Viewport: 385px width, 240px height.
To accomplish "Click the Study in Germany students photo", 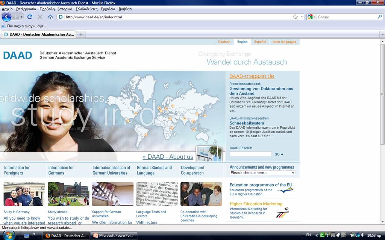I will pyautogui.click(x=24, y=194).
